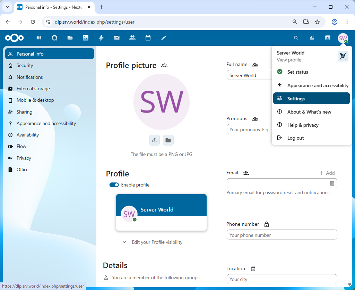The image size is (355, 290).
Task: Click the QR code icon in user menu
Action: click(343, 56)
